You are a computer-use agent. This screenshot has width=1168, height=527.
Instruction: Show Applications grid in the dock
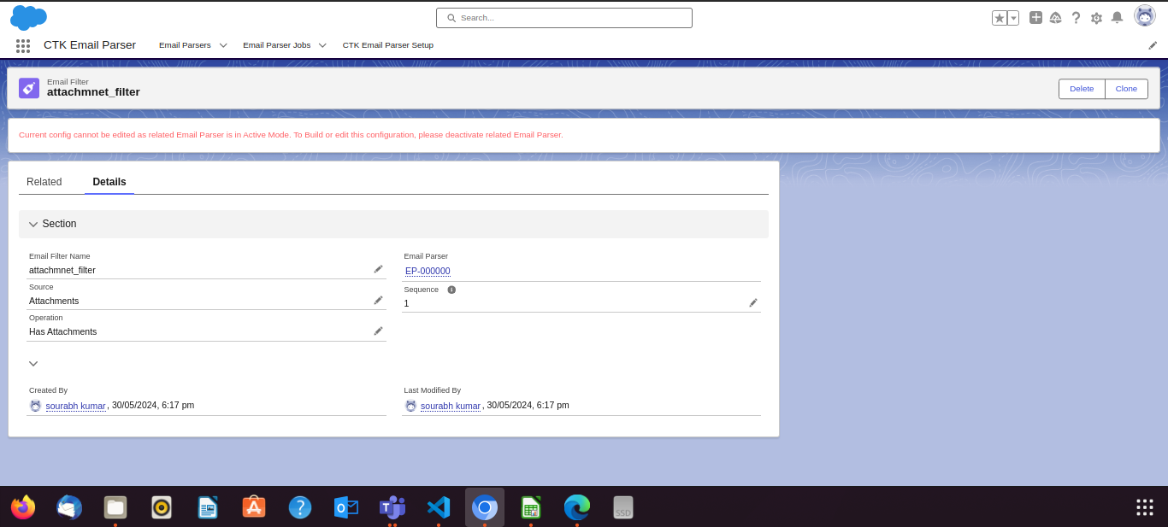tap(1145, 507)
